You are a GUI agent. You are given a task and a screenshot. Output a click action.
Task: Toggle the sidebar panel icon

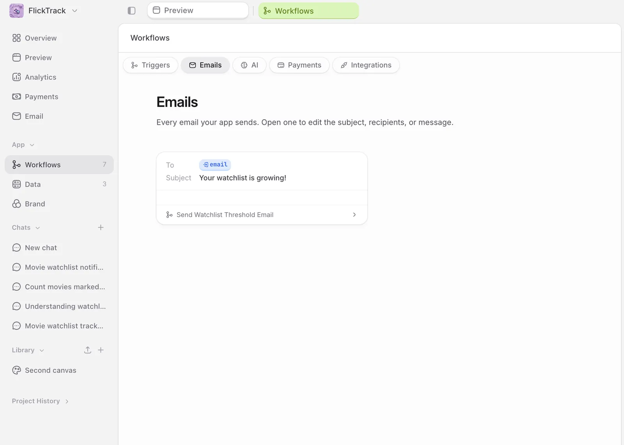click(x=131, y=11)
